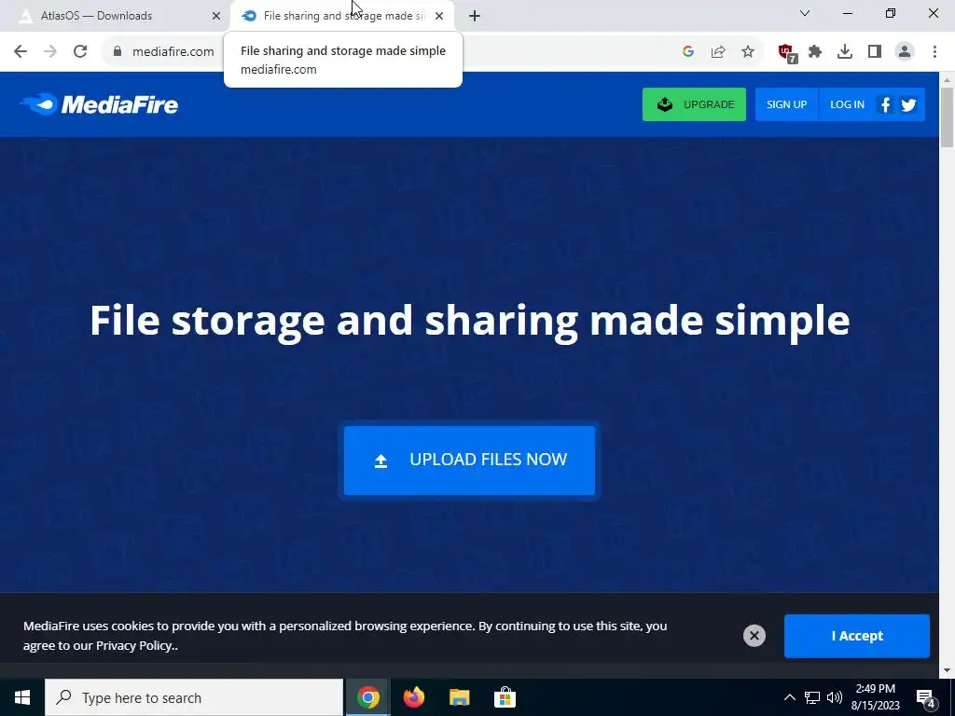Open the Extensions puzzle icon
The image size is (955, 716).
(x=815, y=52)
